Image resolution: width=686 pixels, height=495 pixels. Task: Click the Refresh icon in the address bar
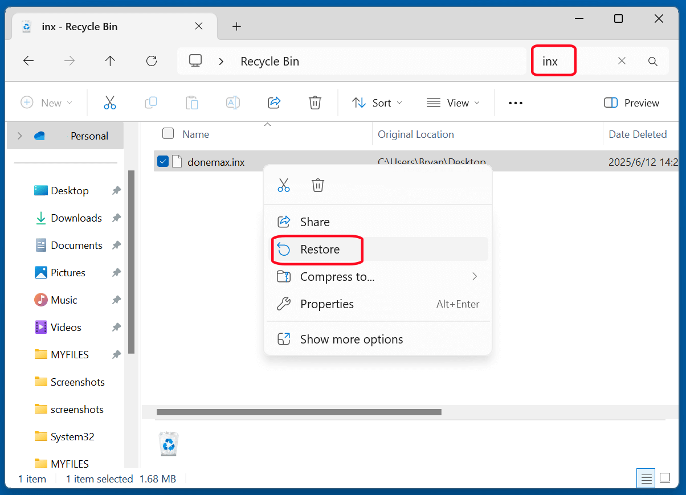click(152, 60)
